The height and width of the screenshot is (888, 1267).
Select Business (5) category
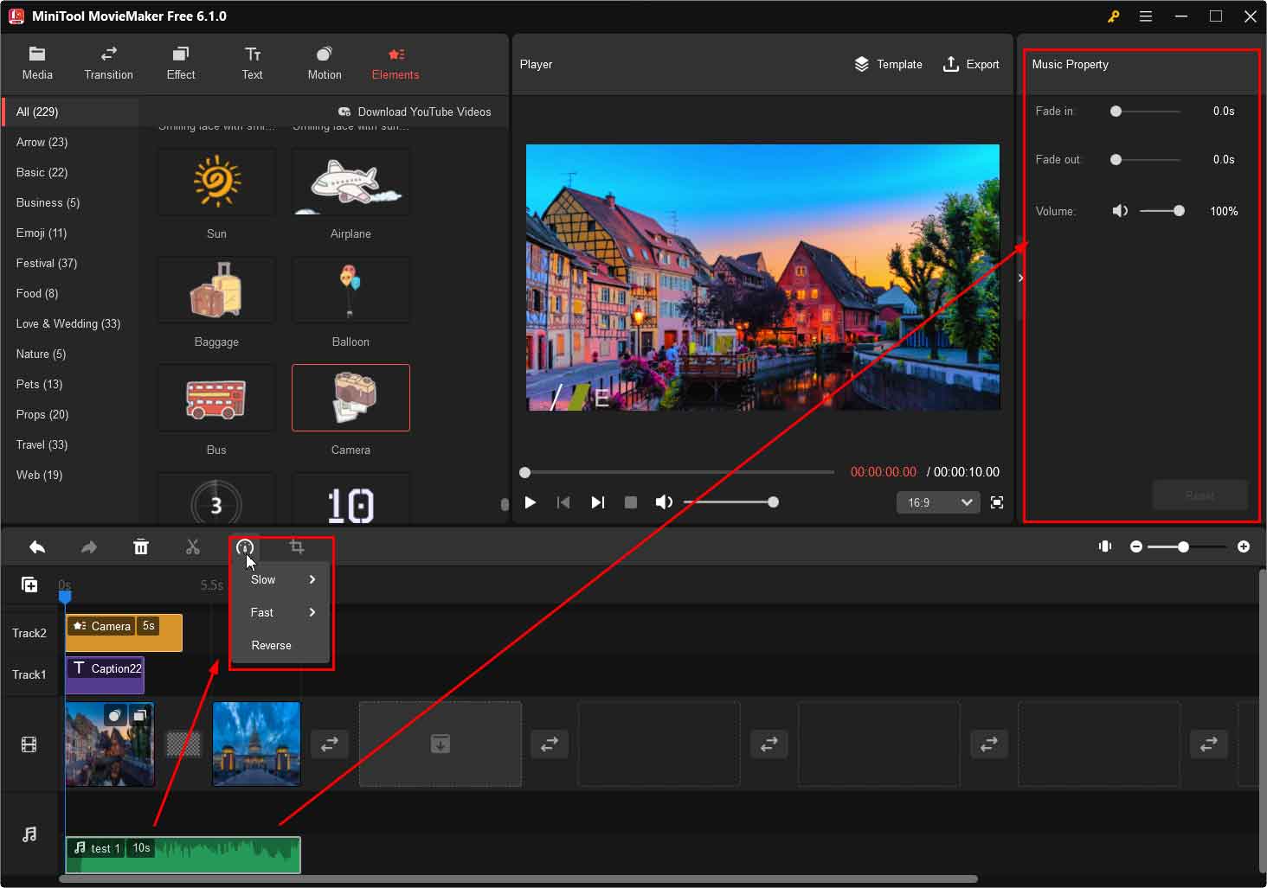tap(69, 202)
